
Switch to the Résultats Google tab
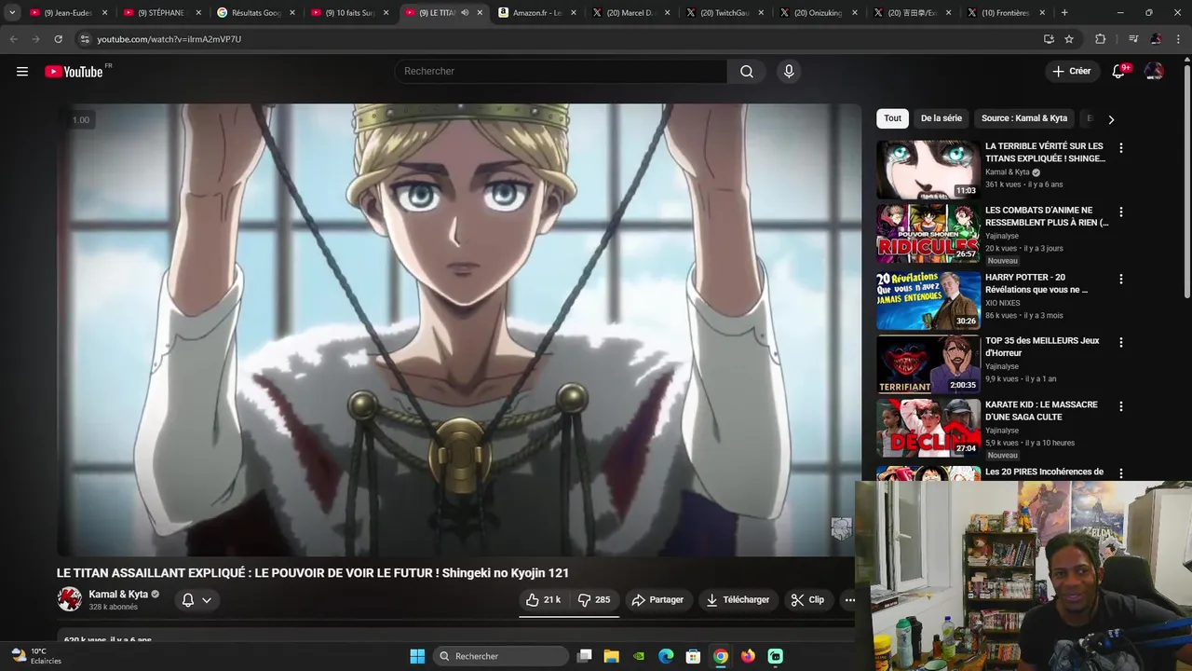[256, 13]
